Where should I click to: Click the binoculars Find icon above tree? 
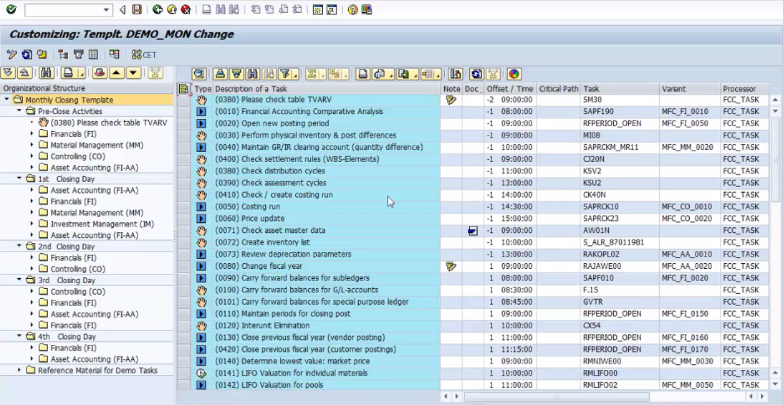coord(46,73)
